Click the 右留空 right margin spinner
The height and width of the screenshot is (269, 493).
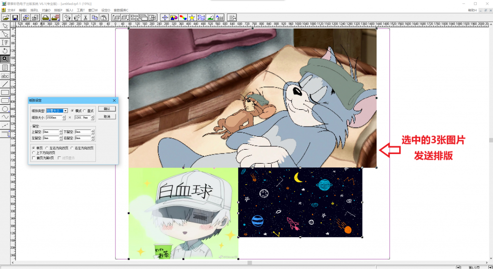tap(93, 138)
